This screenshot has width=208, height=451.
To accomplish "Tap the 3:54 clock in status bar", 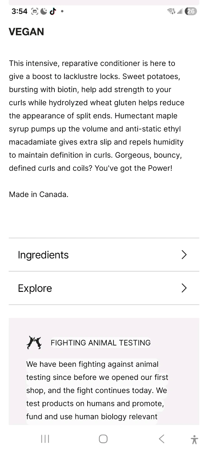I will point(19,12).
